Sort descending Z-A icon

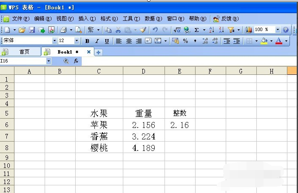221,30
